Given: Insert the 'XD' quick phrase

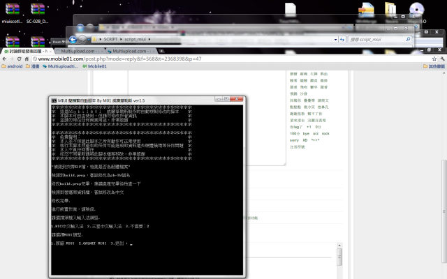Looking at the screenshot, I should (305, 140).
